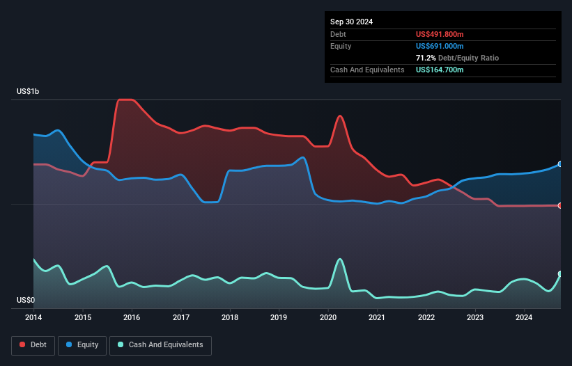Viewport: 572px width, 366px height.
Task: Click the blue Equity legend dot
Action: 69,344
